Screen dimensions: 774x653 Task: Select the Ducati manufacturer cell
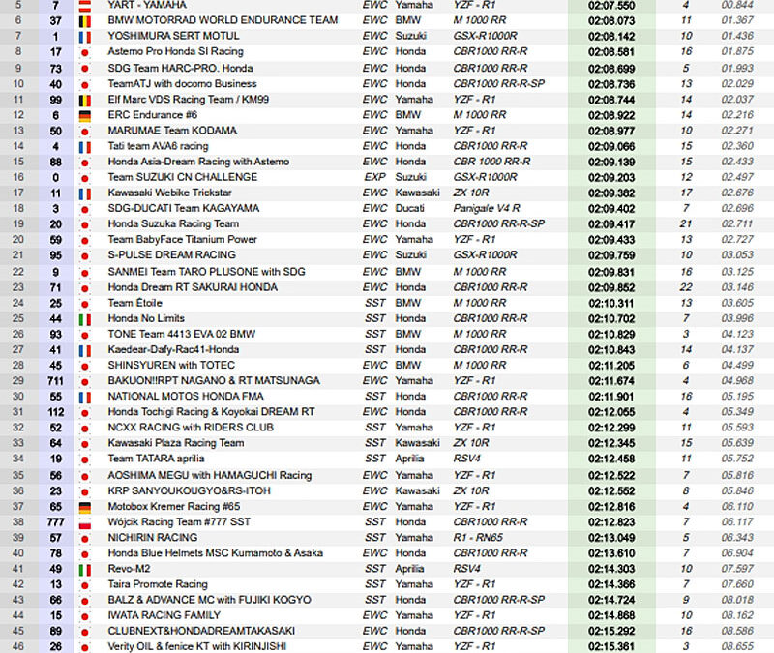point(409,208)
